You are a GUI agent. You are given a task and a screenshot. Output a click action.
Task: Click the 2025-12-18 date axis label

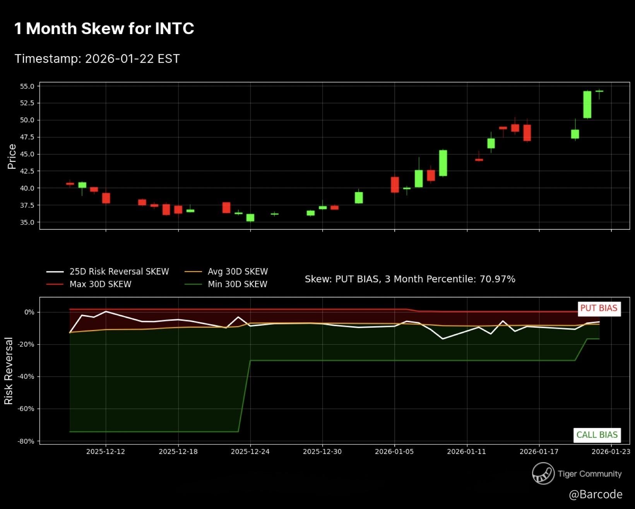click(x=178, y=452)
